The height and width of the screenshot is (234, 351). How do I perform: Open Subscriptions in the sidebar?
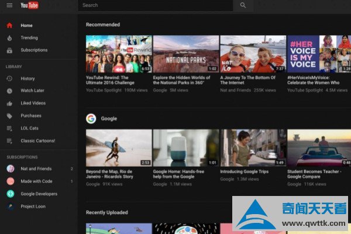click(34, 50)
